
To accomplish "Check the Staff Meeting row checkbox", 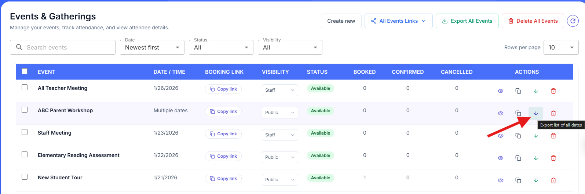I will click(25, 132).
